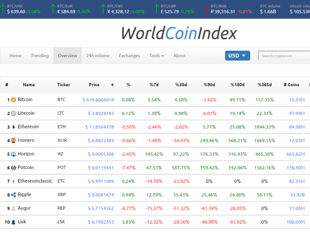Click the Bitcoin coin icon
The width and height of the screenshot is (310, 233).
(x=13, y=100)
